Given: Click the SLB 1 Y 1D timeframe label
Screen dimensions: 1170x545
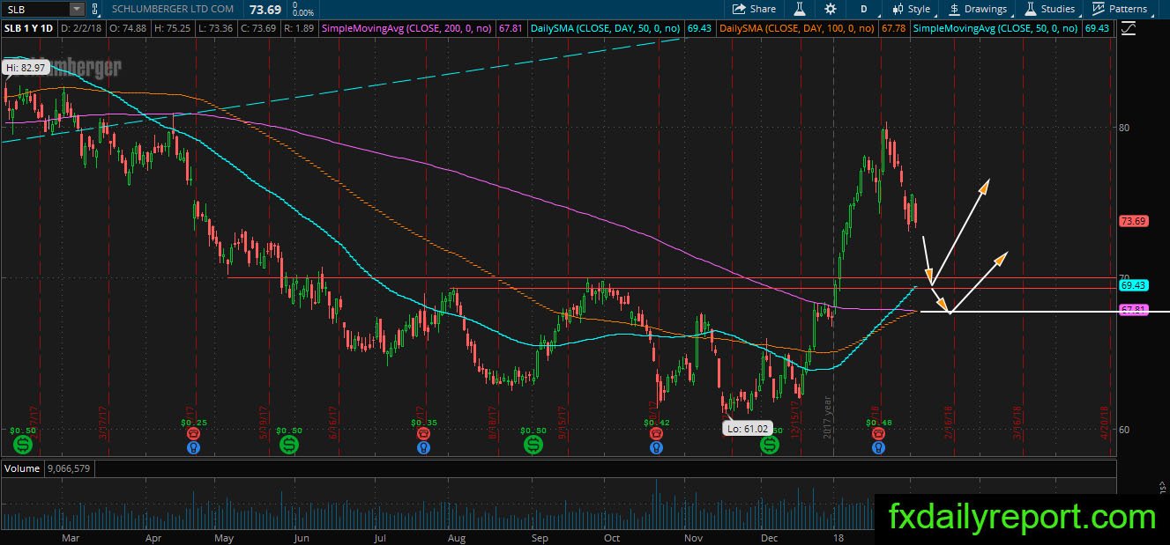Looking at the screenshot, I should point(29,28).
